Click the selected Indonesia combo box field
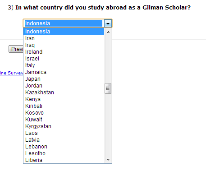206x171 pixels. click(x=64, y=23)
